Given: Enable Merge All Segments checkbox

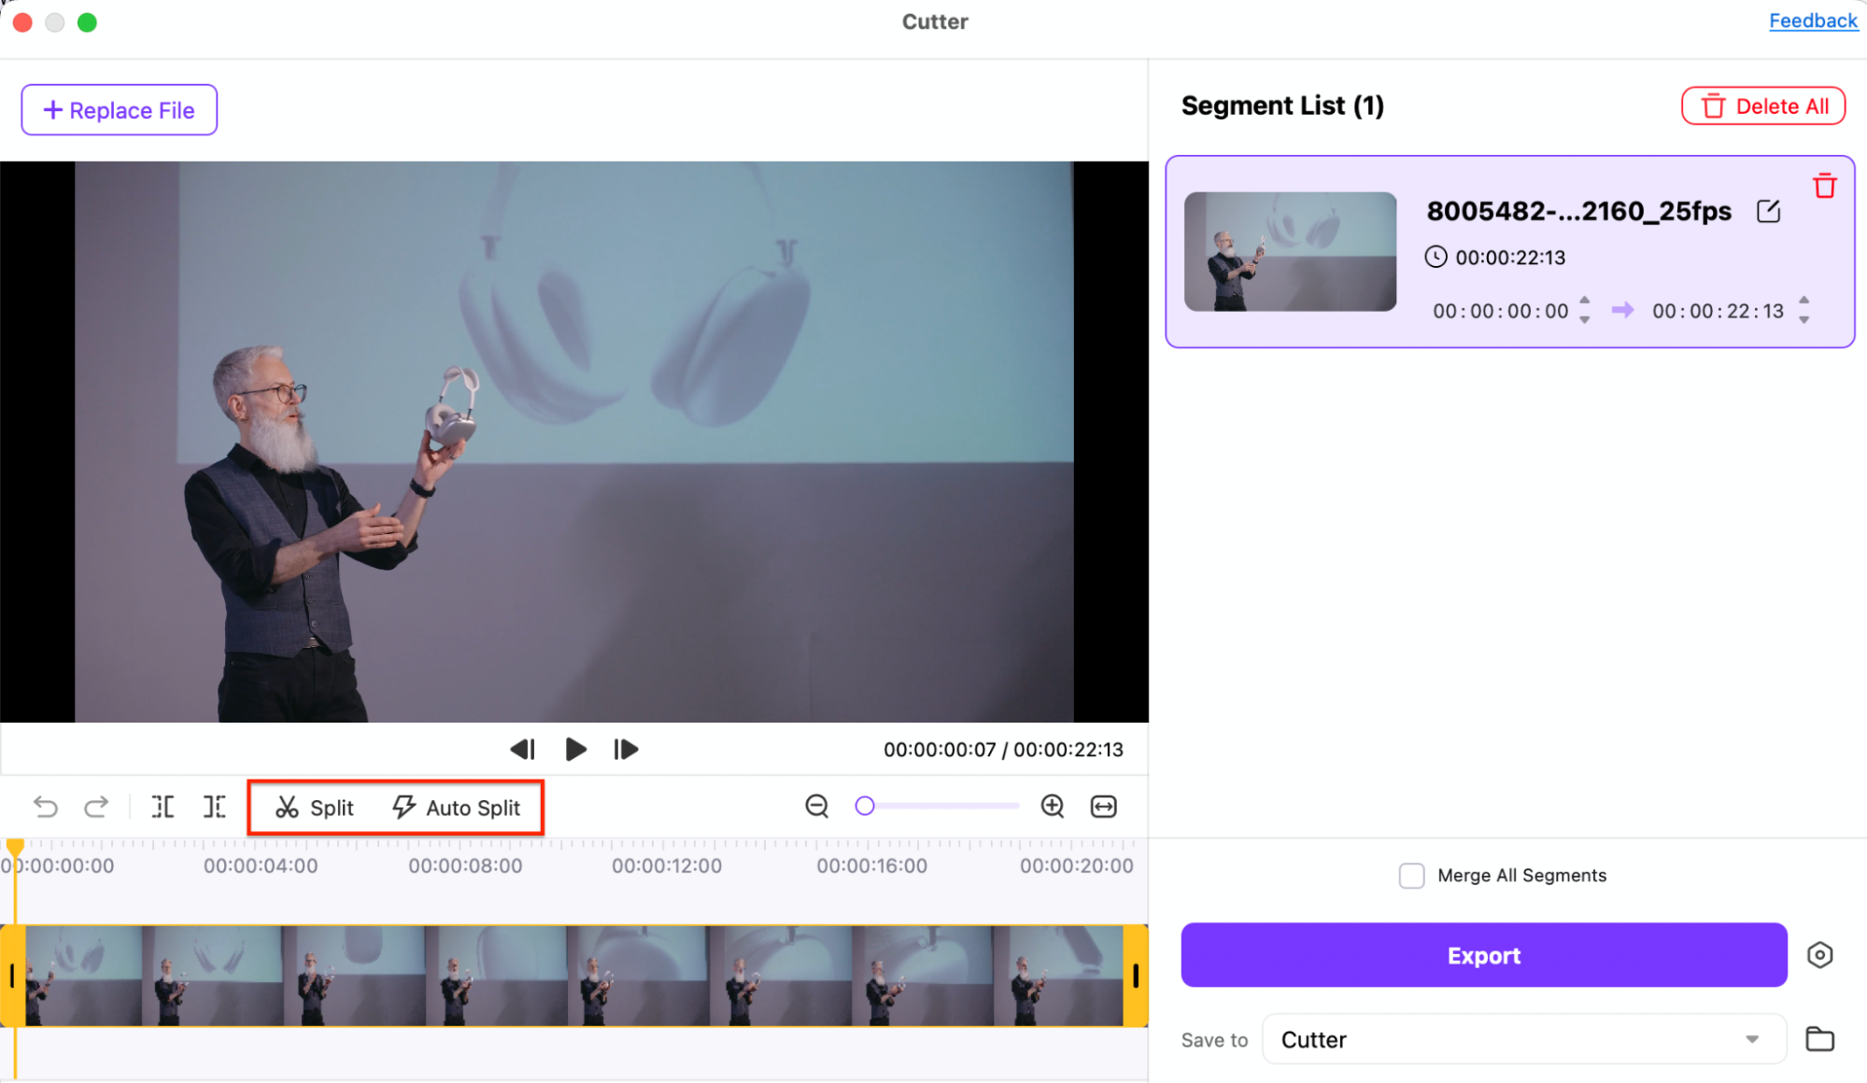Looking at the screenshot, I should click(x=1411, y=876).
